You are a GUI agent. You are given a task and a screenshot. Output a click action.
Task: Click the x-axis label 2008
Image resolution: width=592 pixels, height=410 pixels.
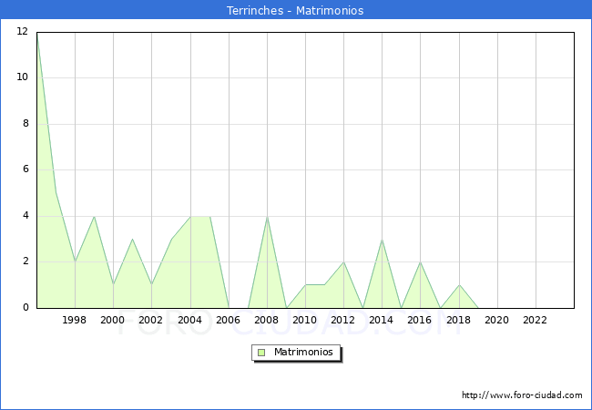[x=267, y=320]
